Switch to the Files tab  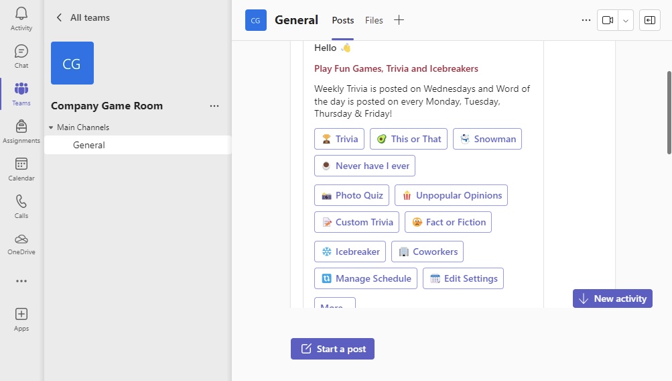[x=374, y=20]
